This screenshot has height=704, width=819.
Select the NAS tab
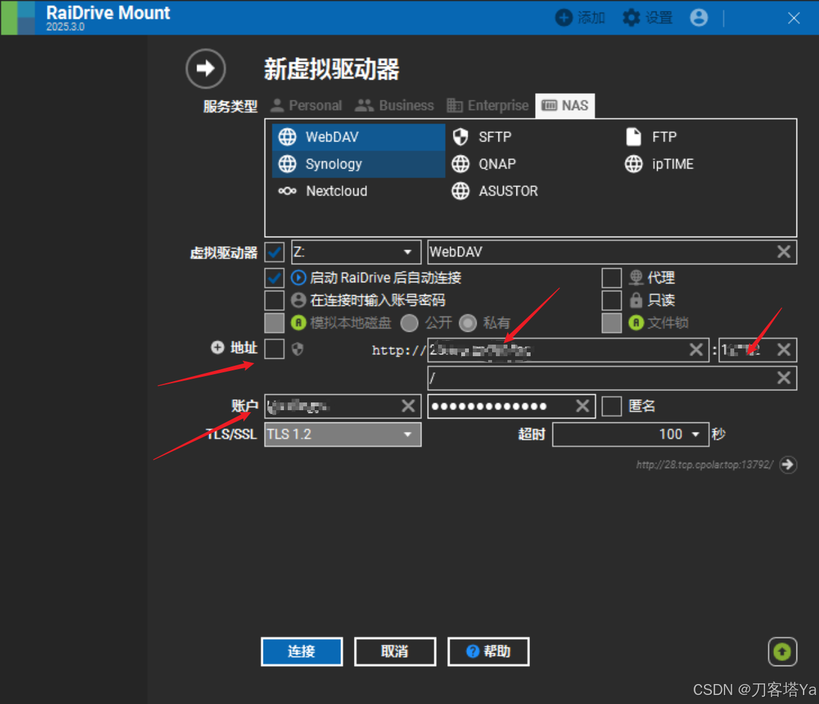565,105
